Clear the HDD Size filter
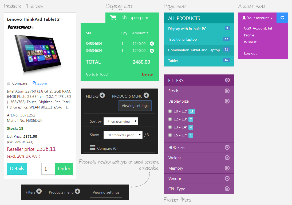This screenshot has width=292, height=205. pyautogui.click(x=227, y=147)
